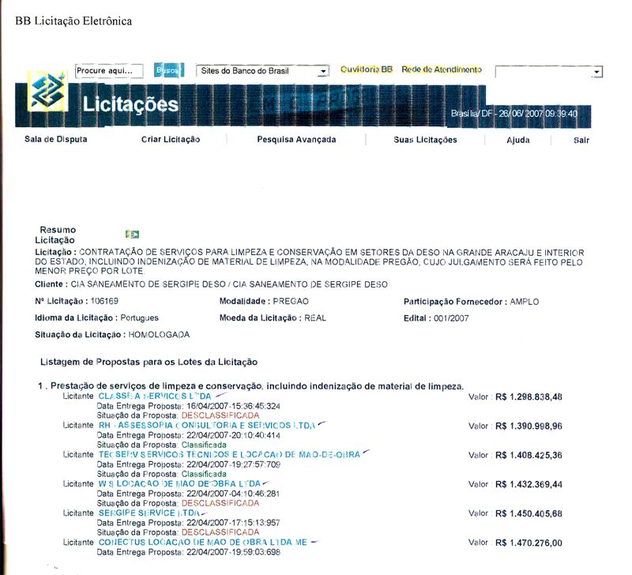Click the value R$ 1.470.276,00
Viewport: 632px width, 575px height.
pos(529,543)
